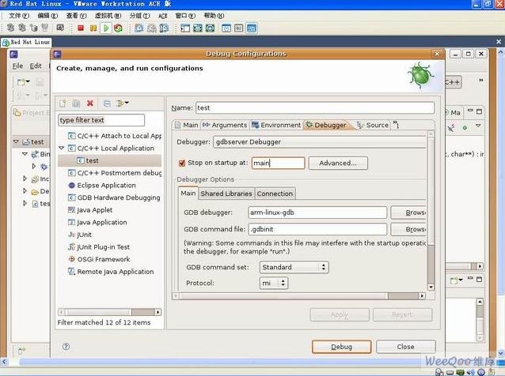The width and height of the screenshot is (505, 376).
Task: Click vertical scrollbar down arrow in debugger panel
Action: coord(431,287)
